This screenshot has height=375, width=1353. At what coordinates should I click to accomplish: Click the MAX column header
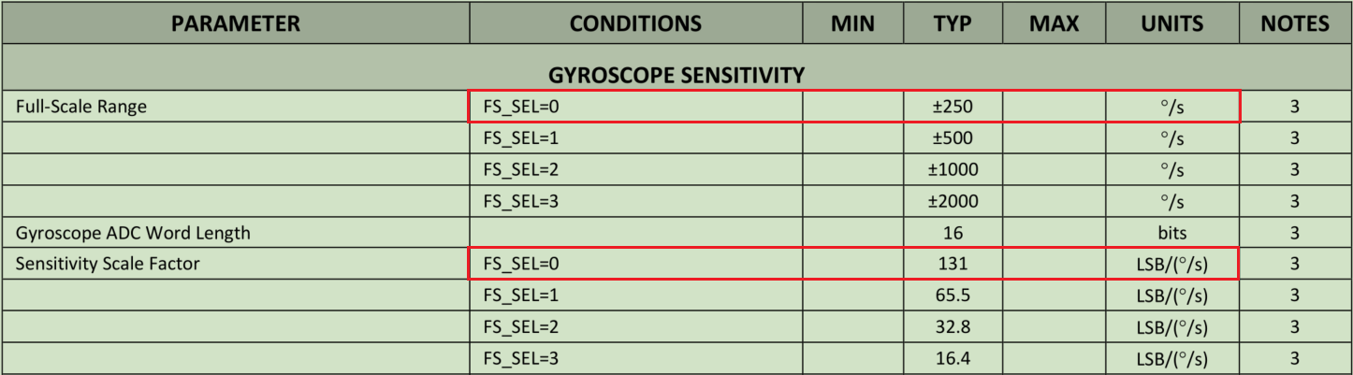click(x=1054, y=23)
